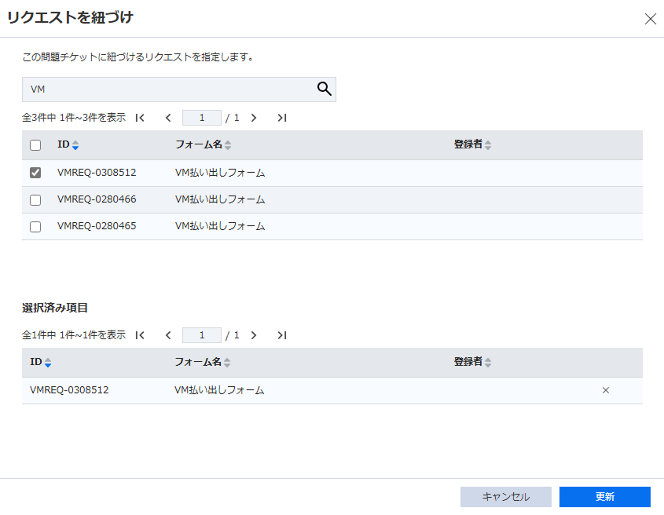Click the magnifying glass search icon
664x515 pixels.
pyautogui.click(x=324, y=89)
